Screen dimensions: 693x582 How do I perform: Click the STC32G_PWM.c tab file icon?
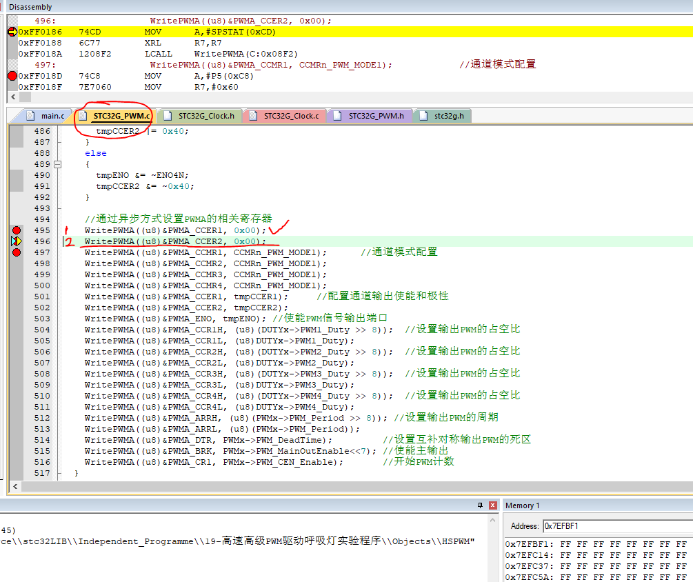[83, 116]
